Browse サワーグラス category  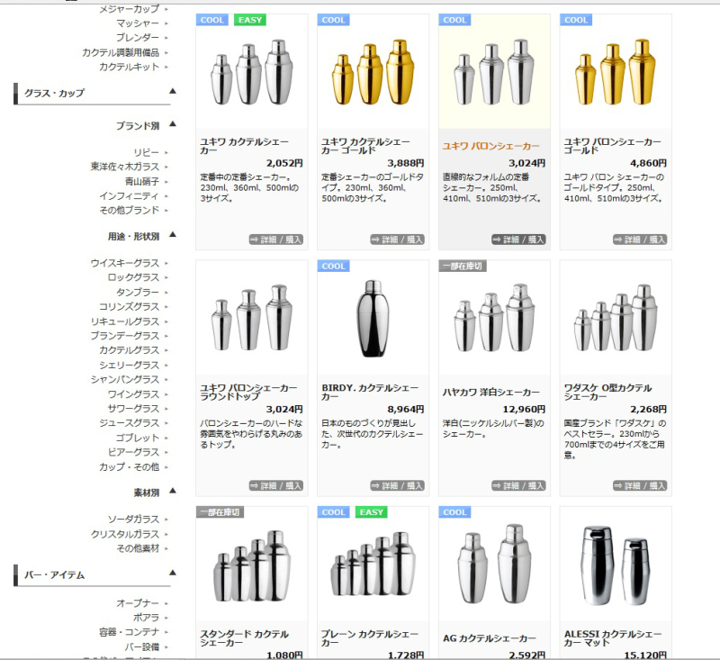133,408
